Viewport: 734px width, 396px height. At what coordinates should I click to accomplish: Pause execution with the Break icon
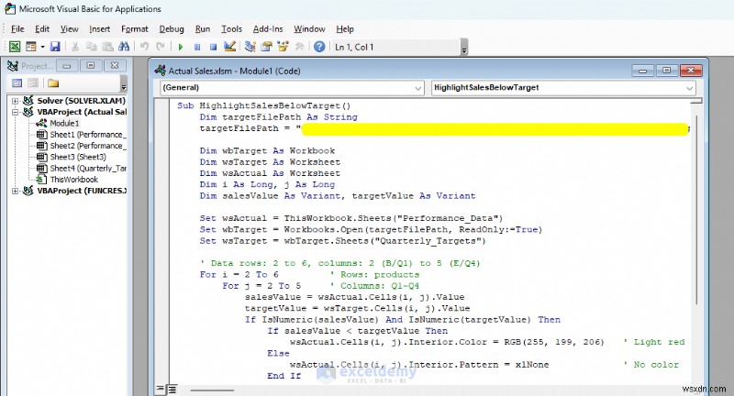[197, 47]
